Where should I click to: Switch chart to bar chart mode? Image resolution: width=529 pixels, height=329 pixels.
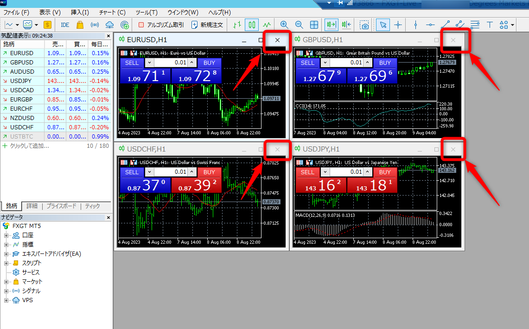click(237, 25)
